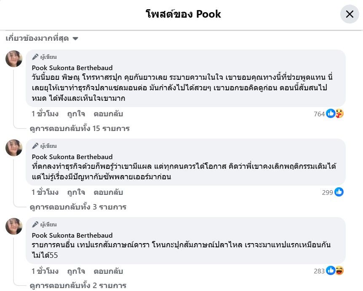The image size is (363, 291).
Task: Click second comment's profile avatar
Action: point(14,148)
